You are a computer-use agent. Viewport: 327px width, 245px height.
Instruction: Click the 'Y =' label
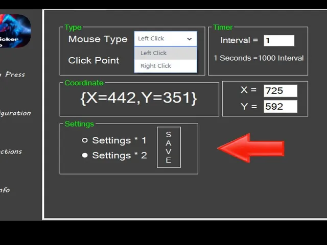pyautogui.click(x=249, y=107)
